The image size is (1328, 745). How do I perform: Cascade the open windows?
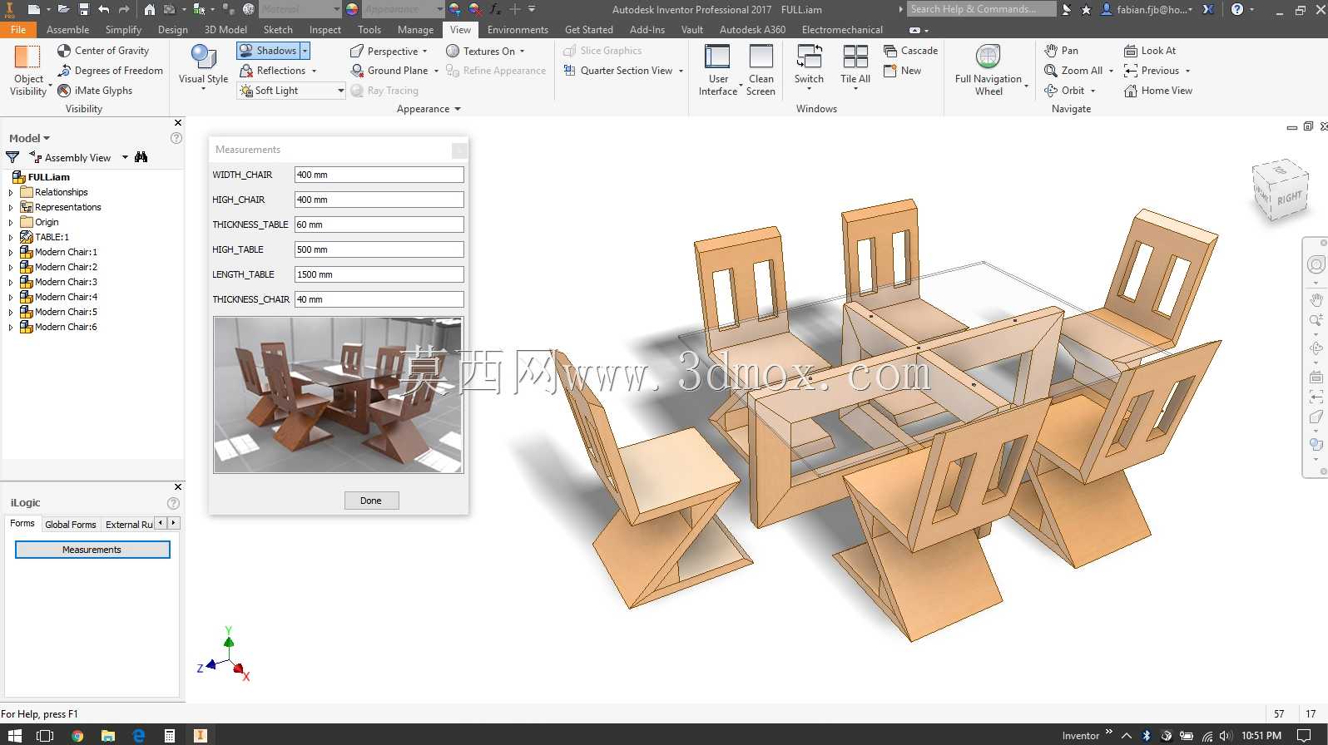910,51
